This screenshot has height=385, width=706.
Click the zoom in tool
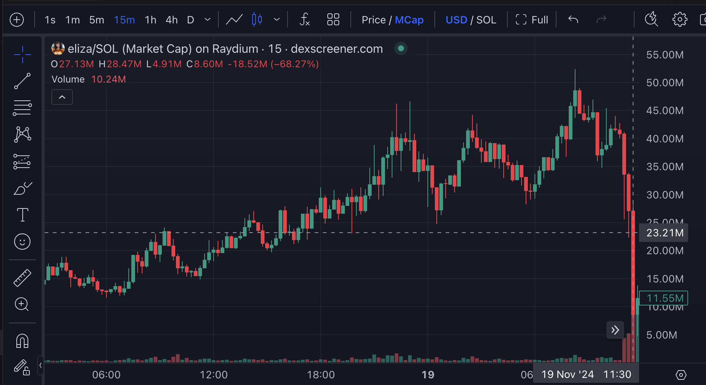pyautogui.click(x=22, y=304)
